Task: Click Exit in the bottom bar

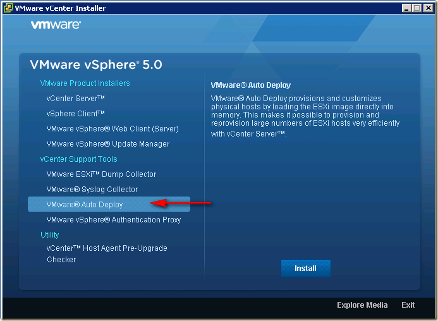Action: 408,305
